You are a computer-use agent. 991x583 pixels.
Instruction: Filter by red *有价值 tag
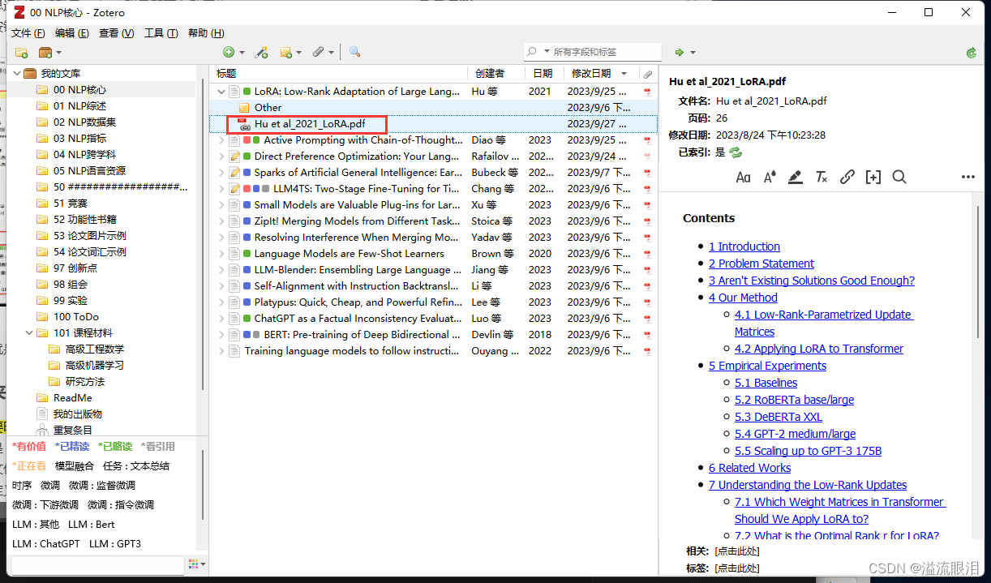29,447
